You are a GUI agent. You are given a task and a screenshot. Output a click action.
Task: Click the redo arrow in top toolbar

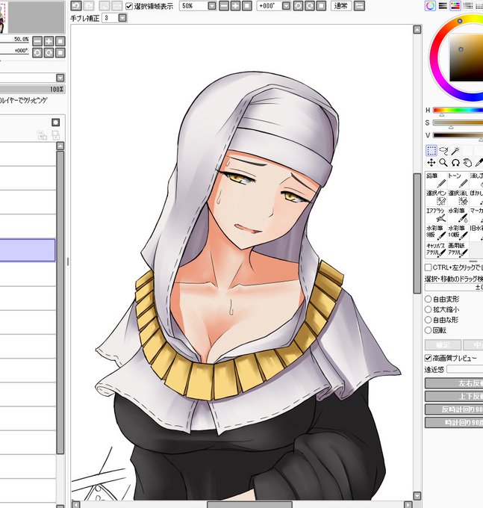tap(89, 6)
